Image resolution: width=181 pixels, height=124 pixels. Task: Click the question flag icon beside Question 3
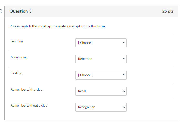(1, 11)
